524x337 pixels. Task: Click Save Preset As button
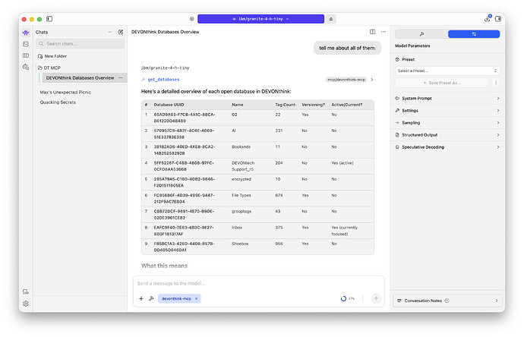[442, 83]
